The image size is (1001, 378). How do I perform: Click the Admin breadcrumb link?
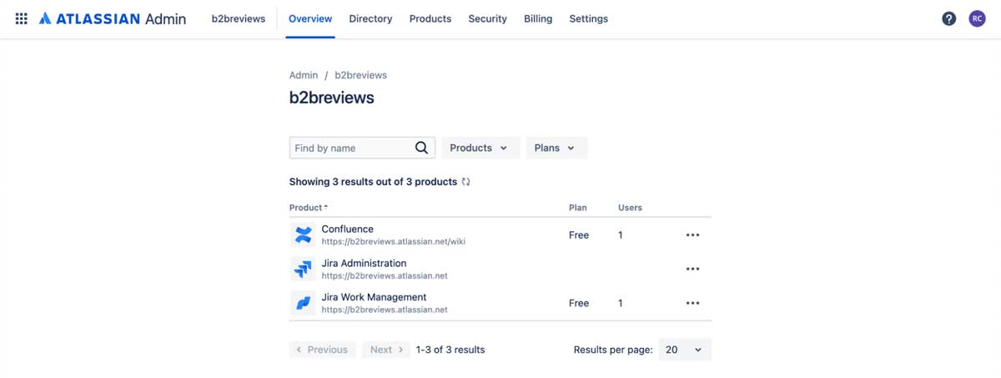pos(304,75)
